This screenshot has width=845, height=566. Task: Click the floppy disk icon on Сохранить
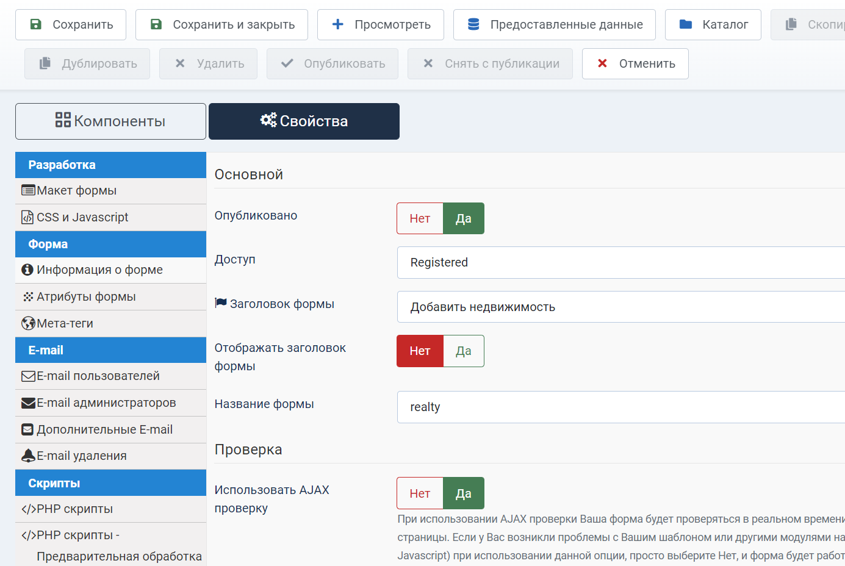tap(36, 24)
